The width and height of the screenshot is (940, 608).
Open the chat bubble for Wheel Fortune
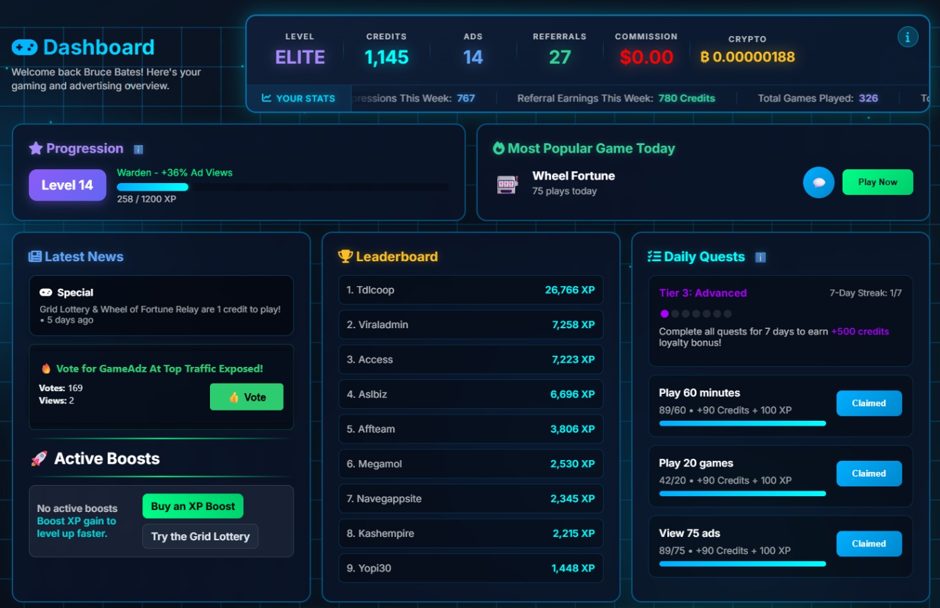coord(818,182)
